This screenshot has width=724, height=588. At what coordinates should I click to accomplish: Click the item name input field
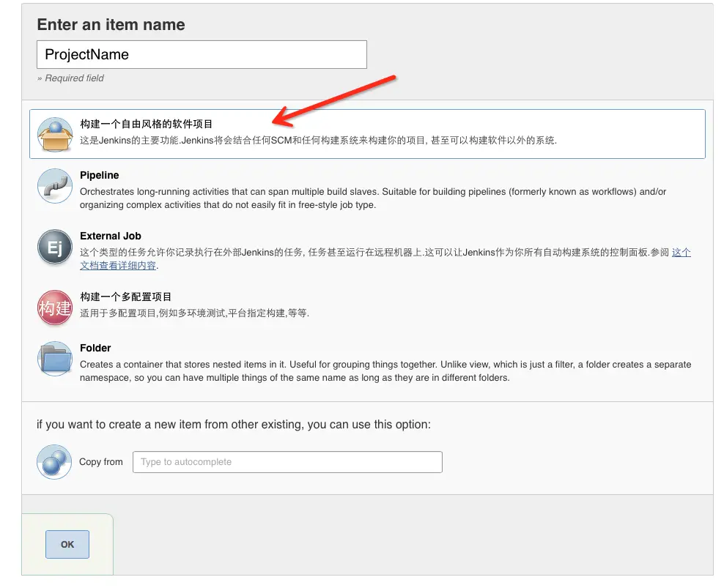pyautogui.click(x=202, y=54)
